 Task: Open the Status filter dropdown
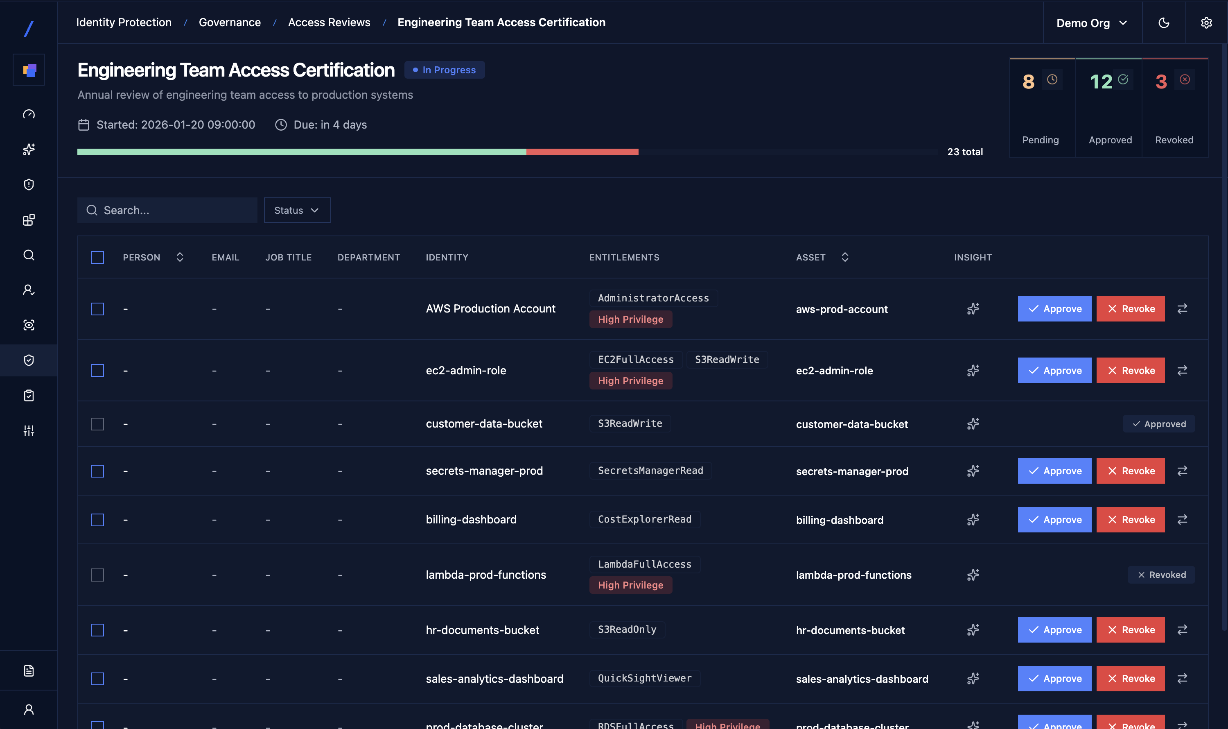click(x=297, y=210)
